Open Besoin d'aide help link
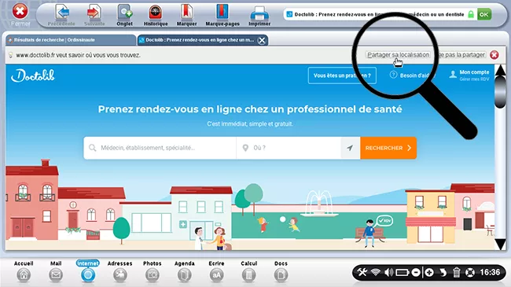Screen dimensions: 511x287 (x=411, y=75)
